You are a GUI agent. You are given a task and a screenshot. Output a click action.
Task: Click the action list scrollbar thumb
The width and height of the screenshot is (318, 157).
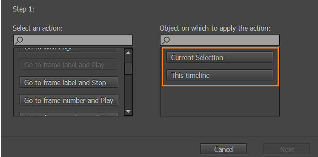tap(128, 69)
